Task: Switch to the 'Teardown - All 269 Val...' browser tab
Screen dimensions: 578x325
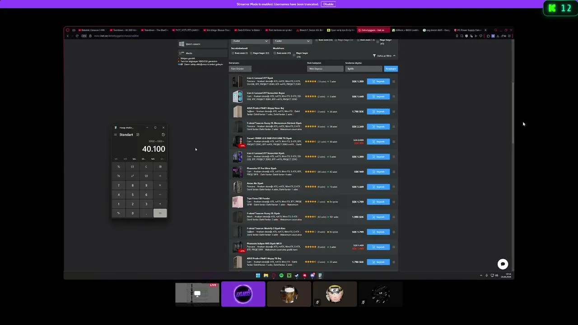Action: [123, 30]
